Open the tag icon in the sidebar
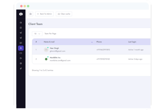 (x=21, y=58)
